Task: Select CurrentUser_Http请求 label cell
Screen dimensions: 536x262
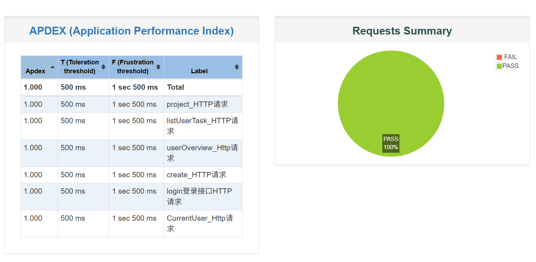Action: tap(203, 224)
